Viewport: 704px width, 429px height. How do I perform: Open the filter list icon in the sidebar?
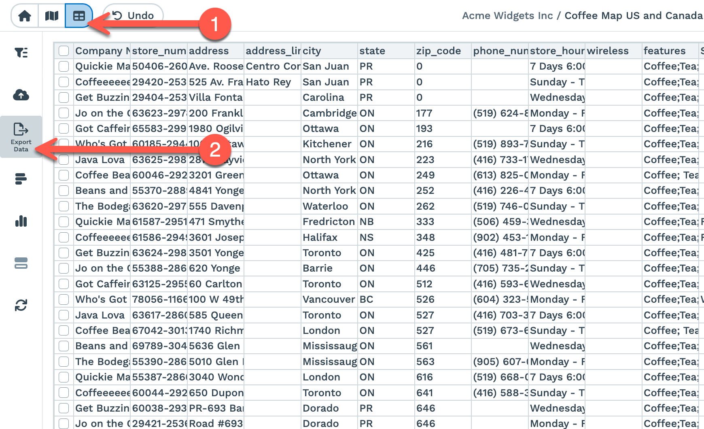(21, 53)
